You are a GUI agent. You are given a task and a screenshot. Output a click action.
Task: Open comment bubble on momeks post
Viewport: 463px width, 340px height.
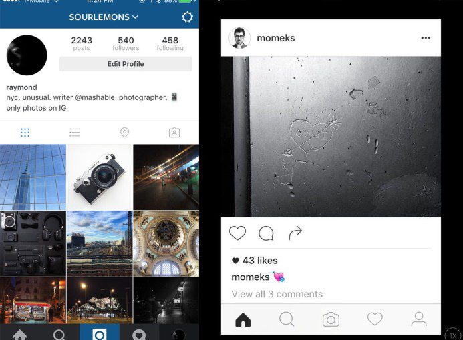tap(266, 233)
